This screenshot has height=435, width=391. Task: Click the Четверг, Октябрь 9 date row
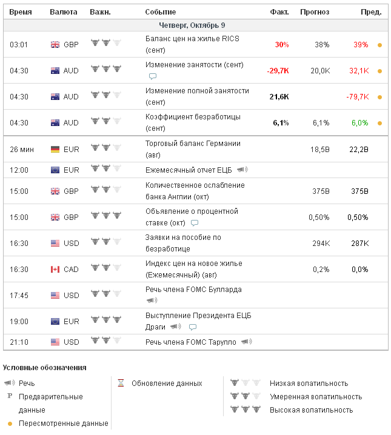[192, 25]
